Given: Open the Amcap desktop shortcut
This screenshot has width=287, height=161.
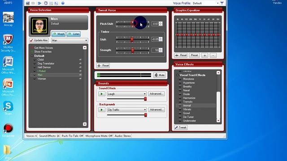Looking at the screenshot, I should click(x=8, y=20).
